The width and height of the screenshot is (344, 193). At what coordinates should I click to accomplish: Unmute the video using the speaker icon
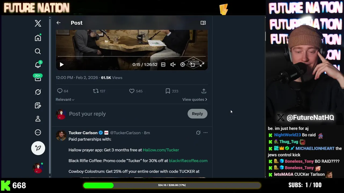173,65
